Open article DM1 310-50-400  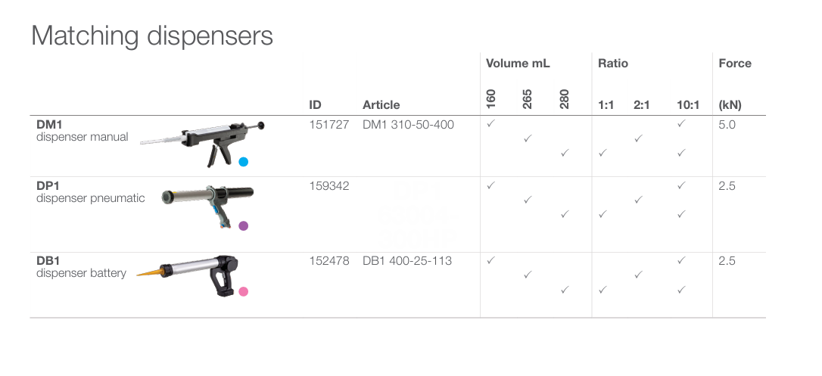point(408,124)
